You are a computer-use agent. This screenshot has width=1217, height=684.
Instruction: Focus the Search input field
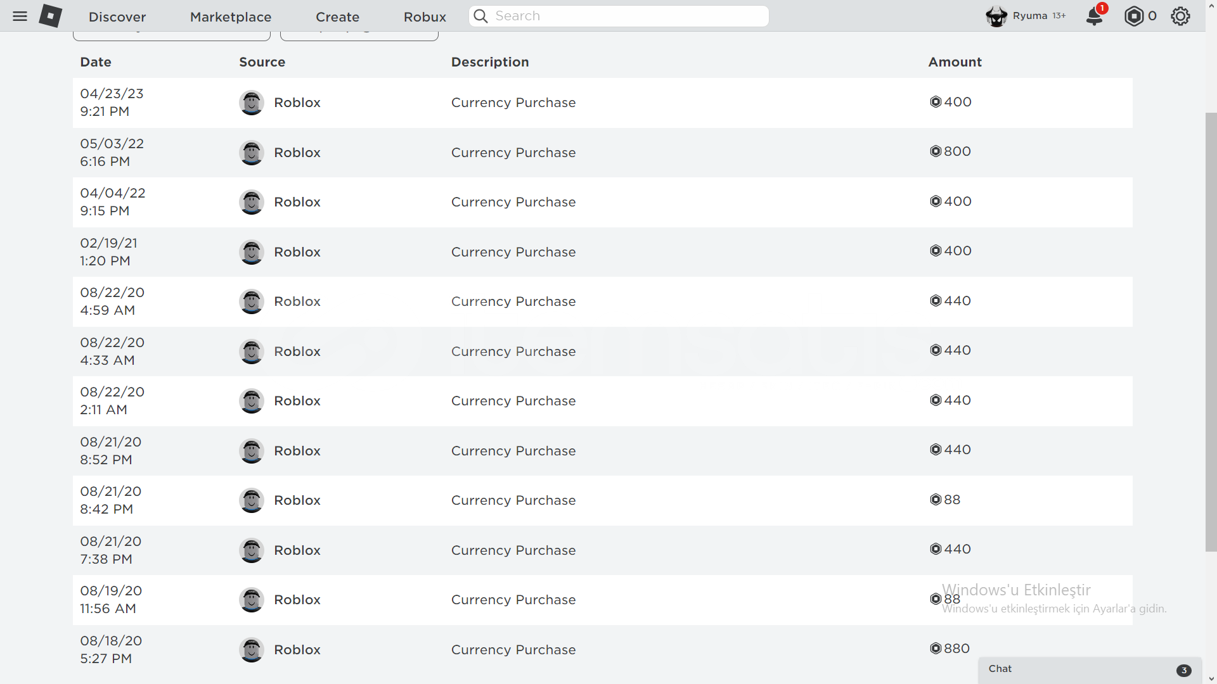[619, 16]
